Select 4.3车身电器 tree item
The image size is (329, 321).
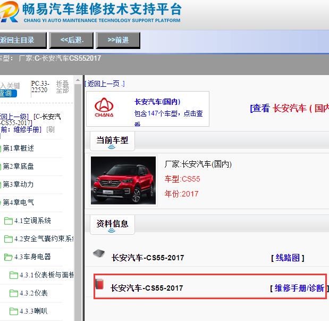[32, 257]
